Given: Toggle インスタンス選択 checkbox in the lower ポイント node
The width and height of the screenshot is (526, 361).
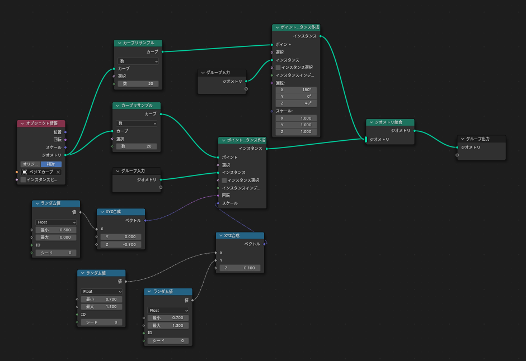Looking at the screenshot, I should pos(224,180).
